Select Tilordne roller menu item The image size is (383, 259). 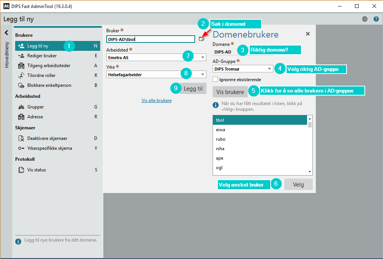[58, 75]
